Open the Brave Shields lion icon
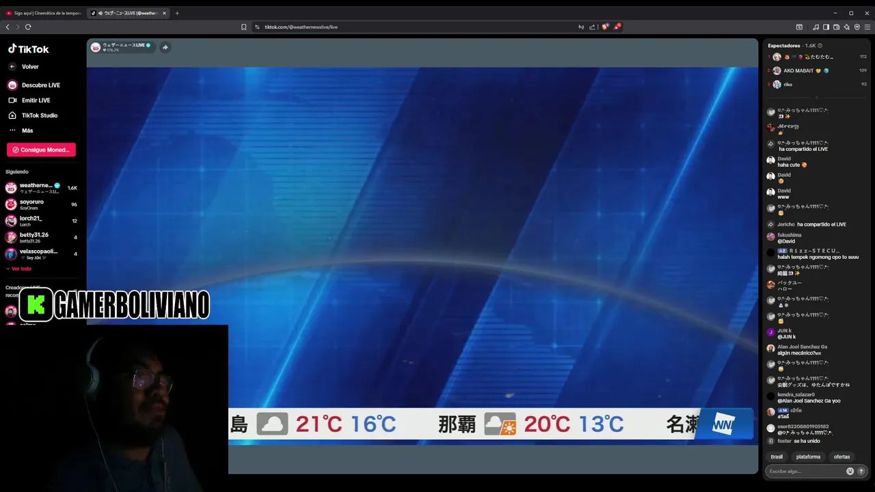The height and width of the screenshot is (492, 875). click(605, 27)
